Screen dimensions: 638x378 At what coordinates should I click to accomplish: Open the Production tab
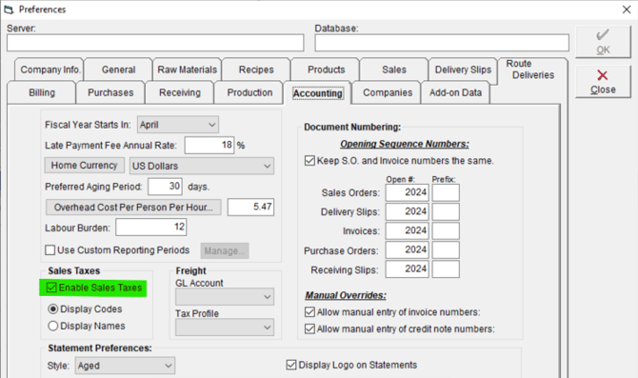(x=249, y=92)
